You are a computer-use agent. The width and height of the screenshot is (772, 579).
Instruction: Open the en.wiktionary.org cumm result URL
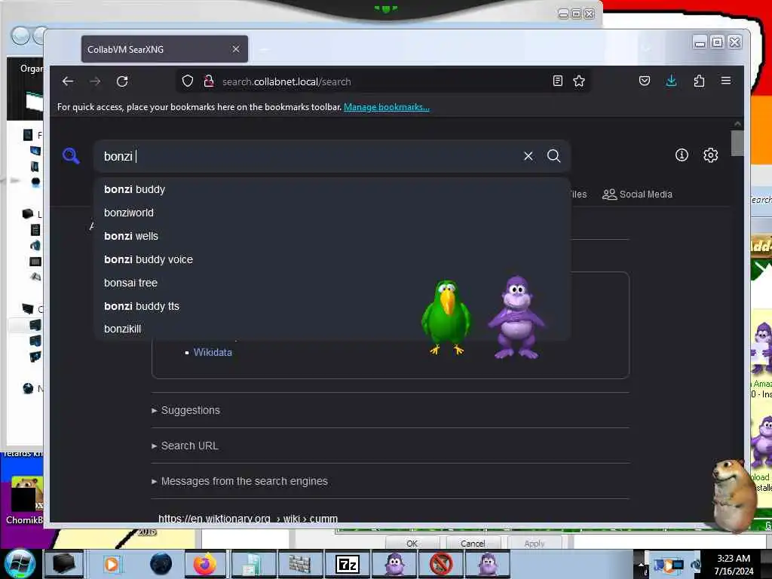coord(247,518)
